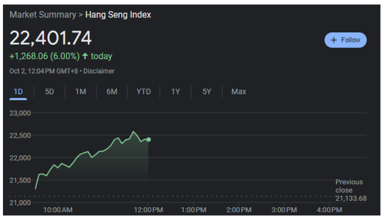385x220 pixels.
Task: Switch to the 5D chart tab
Action: (49, 92)
